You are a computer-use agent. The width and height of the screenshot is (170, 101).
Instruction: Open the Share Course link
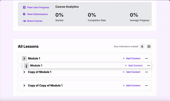(x=35, y=21)
